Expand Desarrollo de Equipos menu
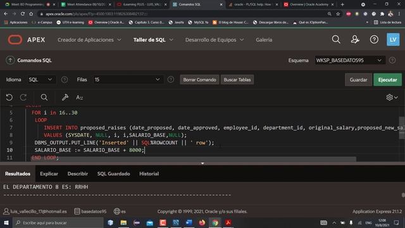 click(x=215, y=40)
